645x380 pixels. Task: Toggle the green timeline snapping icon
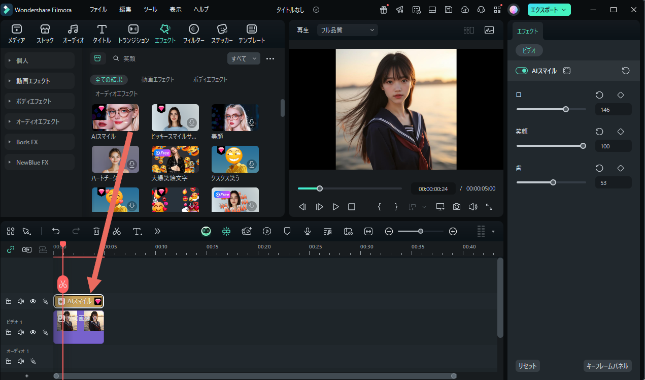tap(226, 231)
